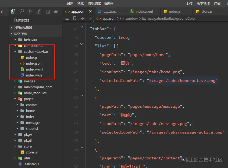This screenshot has width=228, height=168.
Task: Click the go-back arrow in the breadcrumb bar
Action: pos(83,19)
